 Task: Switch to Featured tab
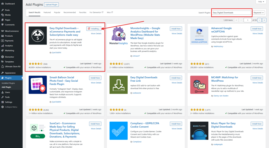[47, 12]
